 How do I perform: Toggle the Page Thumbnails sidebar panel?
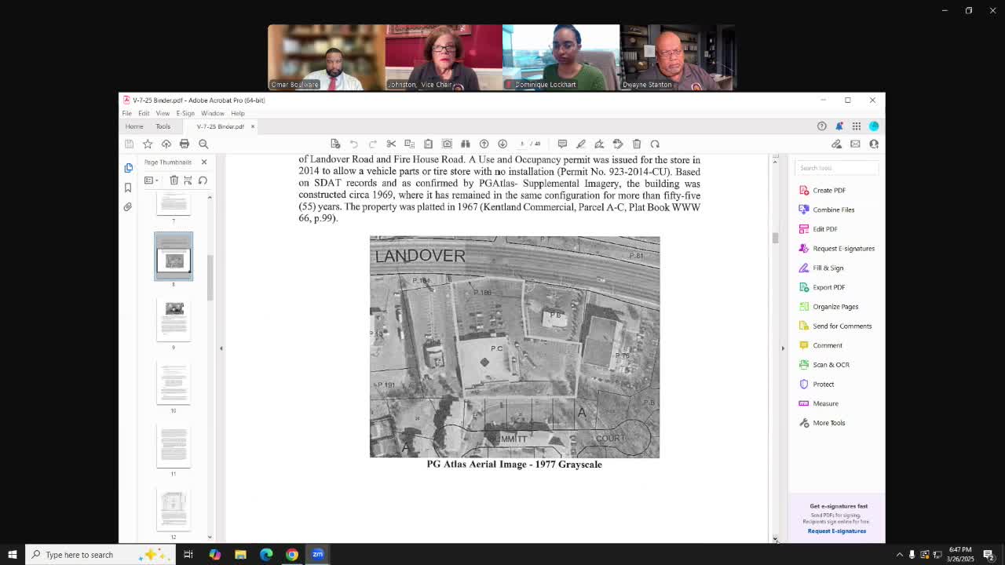pyautogui.click(x=128, y=168)
